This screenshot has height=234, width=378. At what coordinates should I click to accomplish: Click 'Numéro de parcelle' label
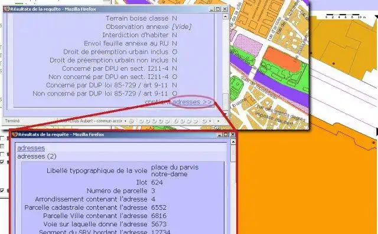coord(117,191)
